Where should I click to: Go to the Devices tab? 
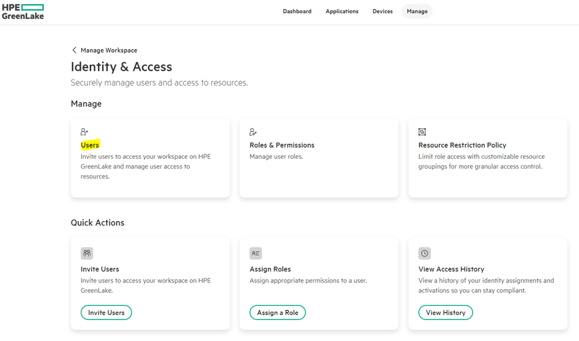point(383,11)
